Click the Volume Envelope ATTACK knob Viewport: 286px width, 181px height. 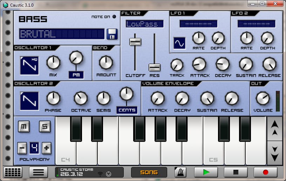pyautogui.click(x=158, y=99)
